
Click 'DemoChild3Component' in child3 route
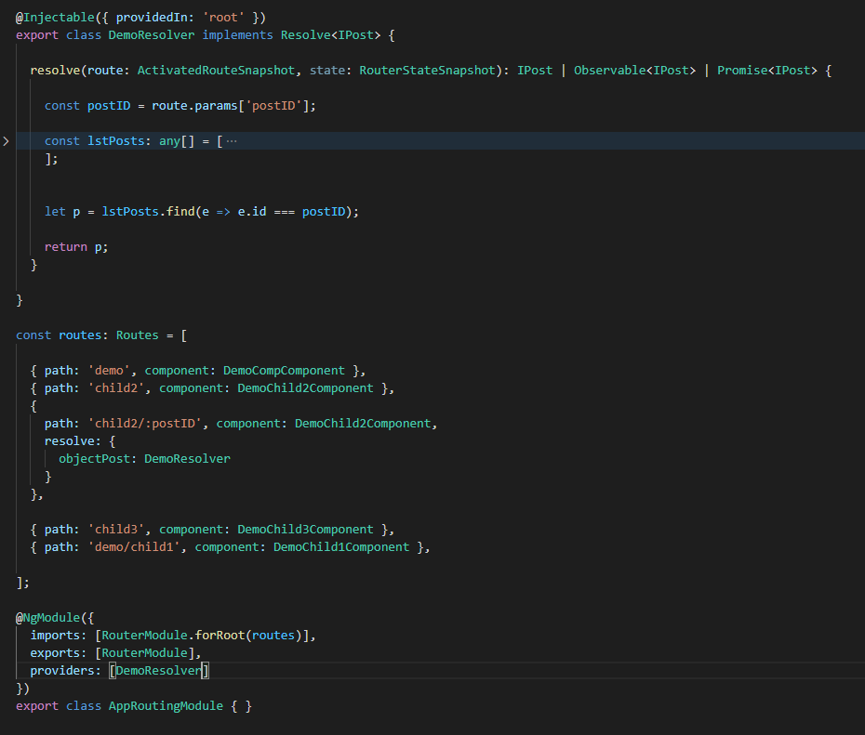pos(306,529)
